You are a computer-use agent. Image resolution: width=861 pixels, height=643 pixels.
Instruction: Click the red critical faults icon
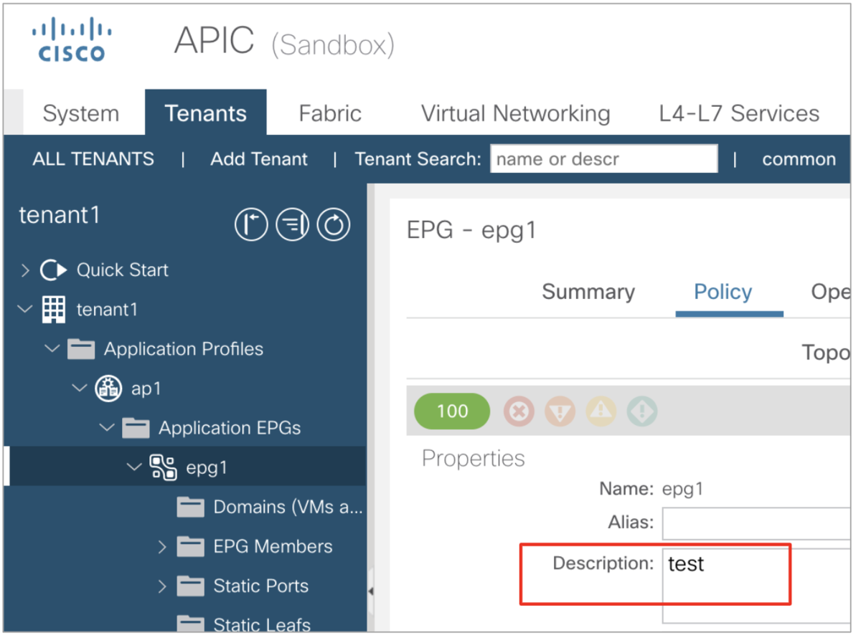click(x=518, y=411)
